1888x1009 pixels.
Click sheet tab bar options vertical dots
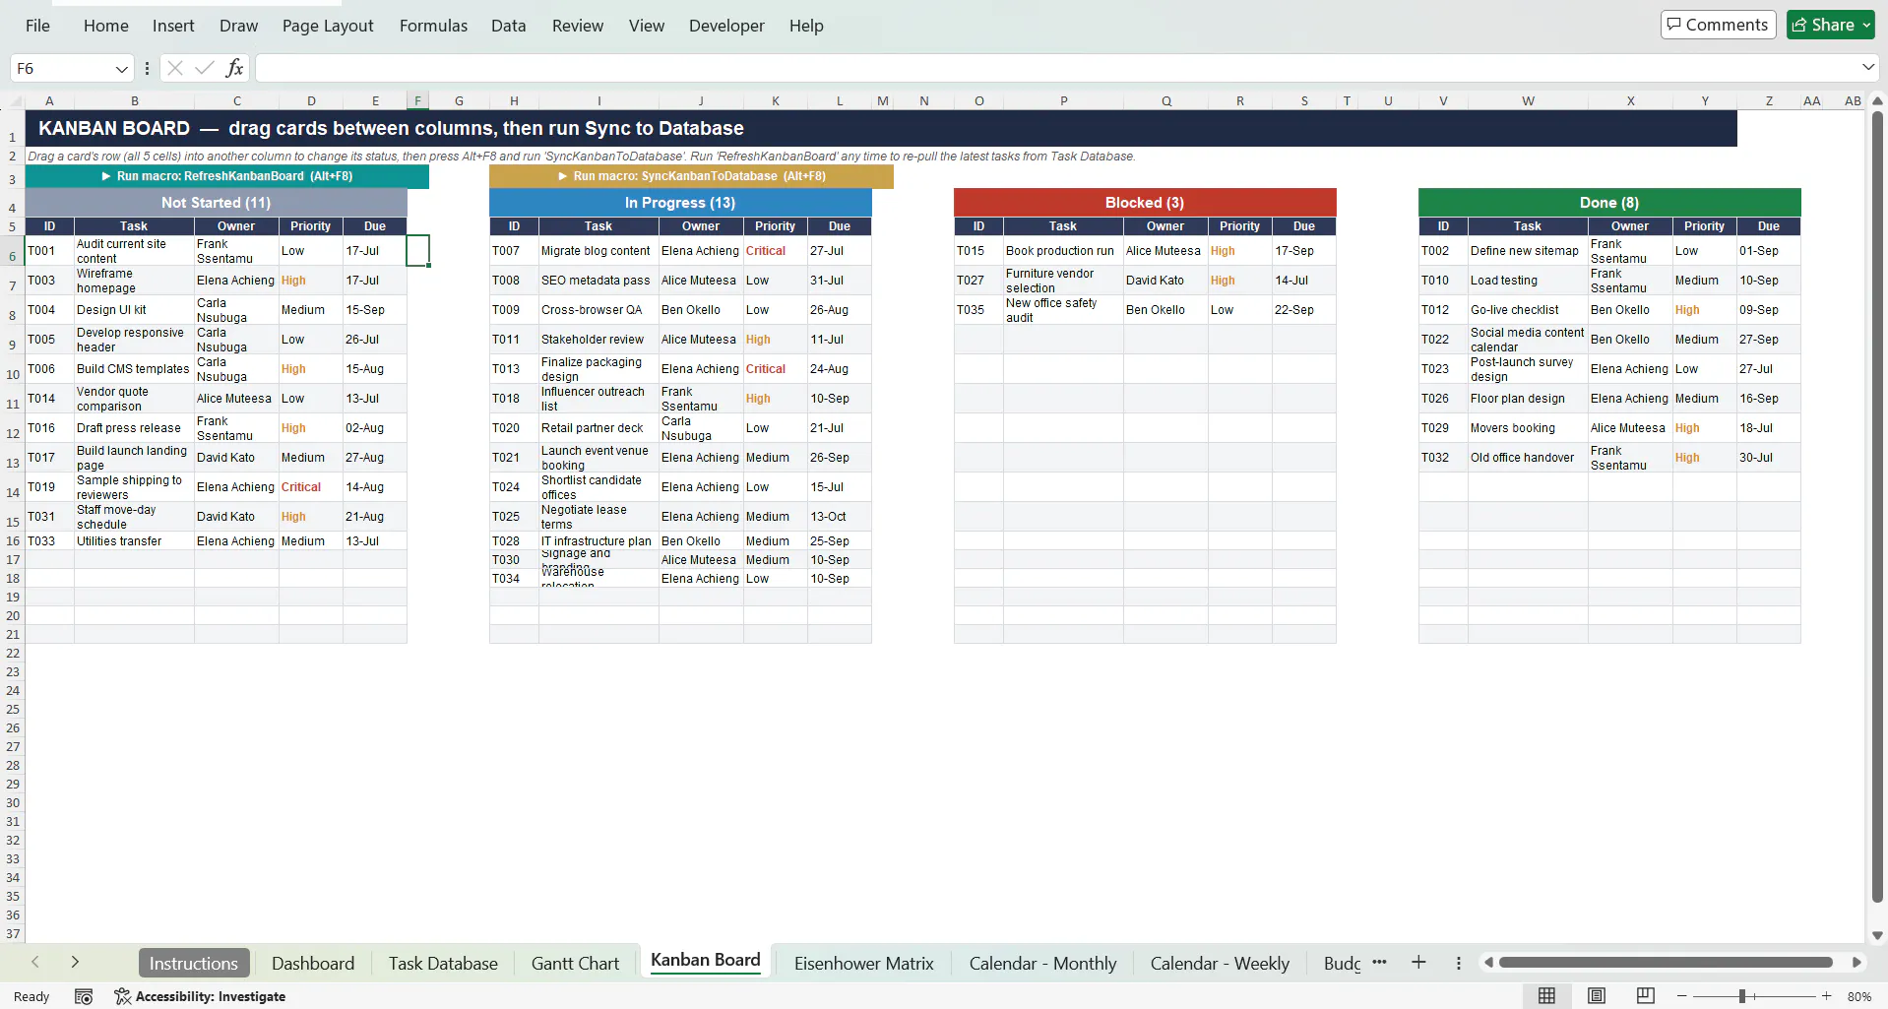[x=1459, y=963]
